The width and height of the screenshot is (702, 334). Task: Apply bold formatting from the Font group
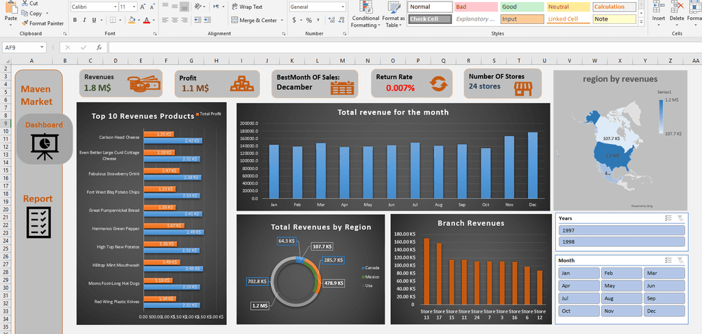75,20
